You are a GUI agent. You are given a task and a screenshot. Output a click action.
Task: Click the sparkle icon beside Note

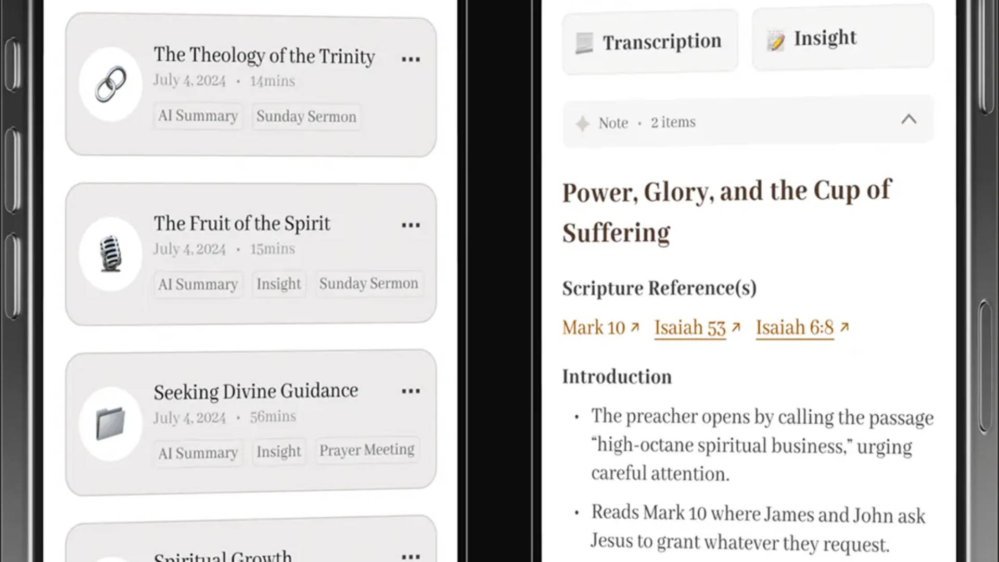582,123
